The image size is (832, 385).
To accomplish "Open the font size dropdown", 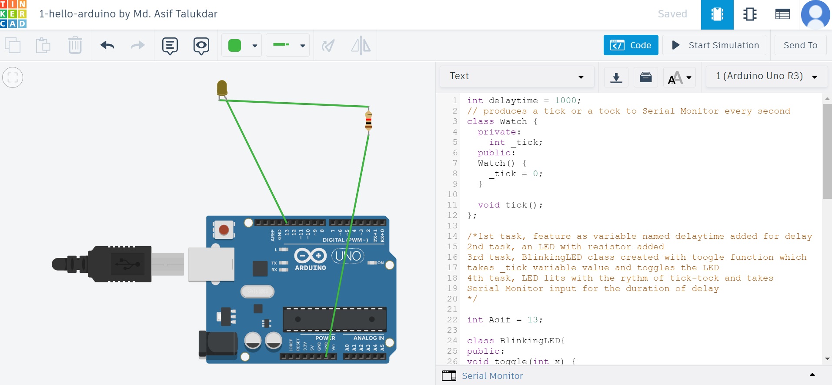I will (679, 77).
